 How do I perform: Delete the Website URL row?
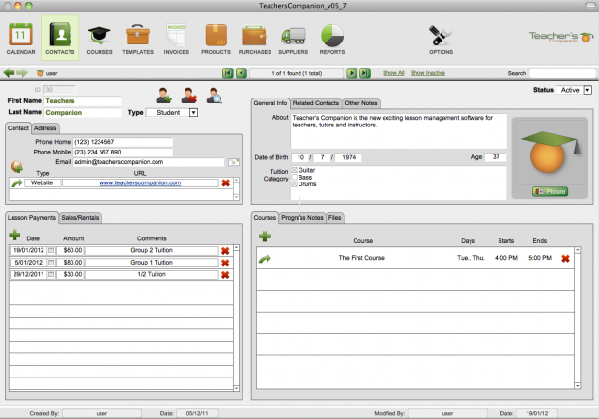click(x=226, y=183)
